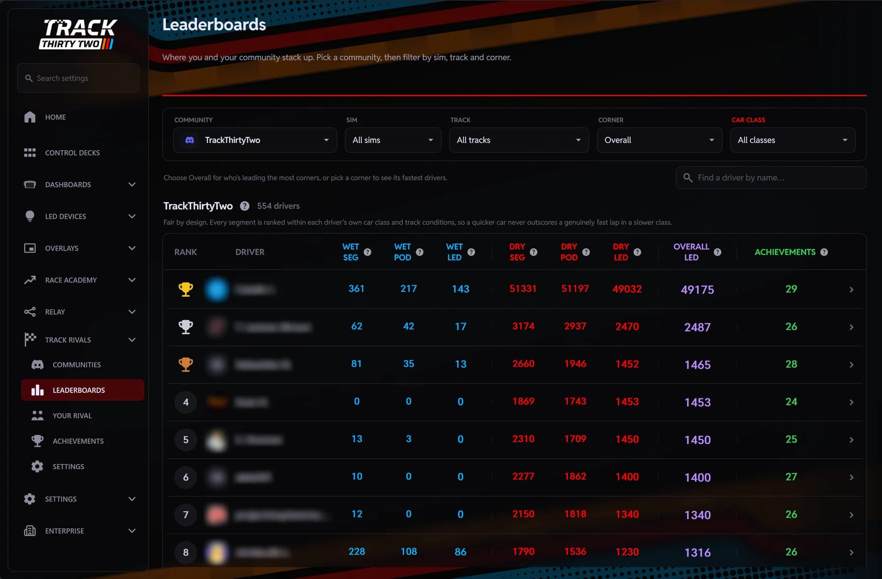882x579 pixels.
Task: Open Settings under Track Rivals
Action: point(83,466)
